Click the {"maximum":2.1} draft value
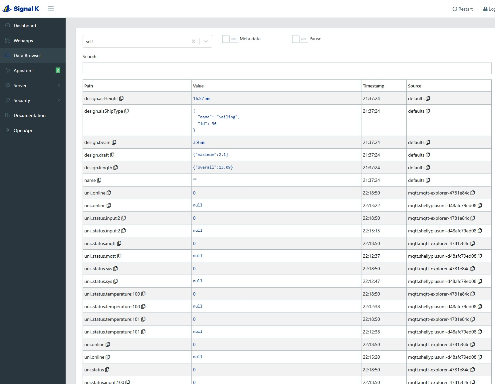The height and width of the screenshot is (384, 495). 211,155
